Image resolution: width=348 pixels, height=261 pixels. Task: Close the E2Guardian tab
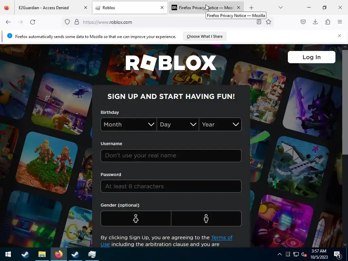tap(86, 7)
